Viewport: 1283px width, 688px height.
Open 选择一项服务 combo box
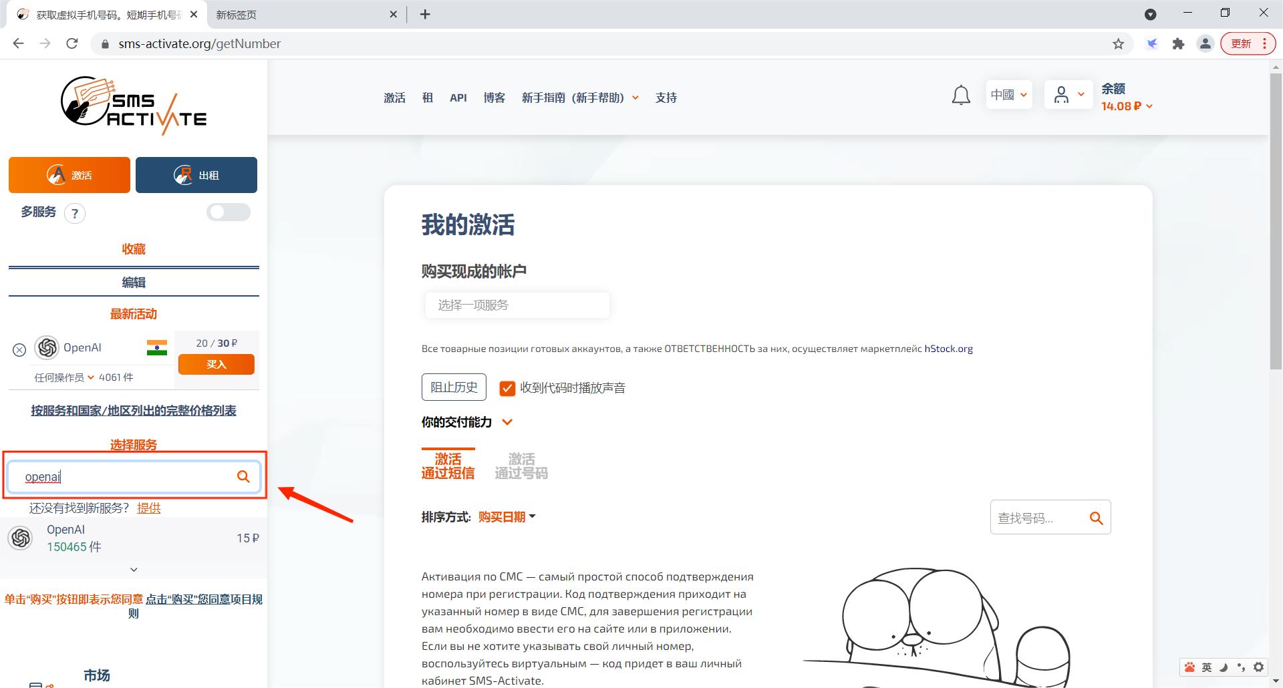click(x=517, y=305)
